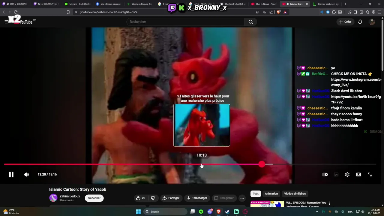The width and height of the screenshot is (384, 216).
Task: Open the Créer button
Action: click(345, 22)
